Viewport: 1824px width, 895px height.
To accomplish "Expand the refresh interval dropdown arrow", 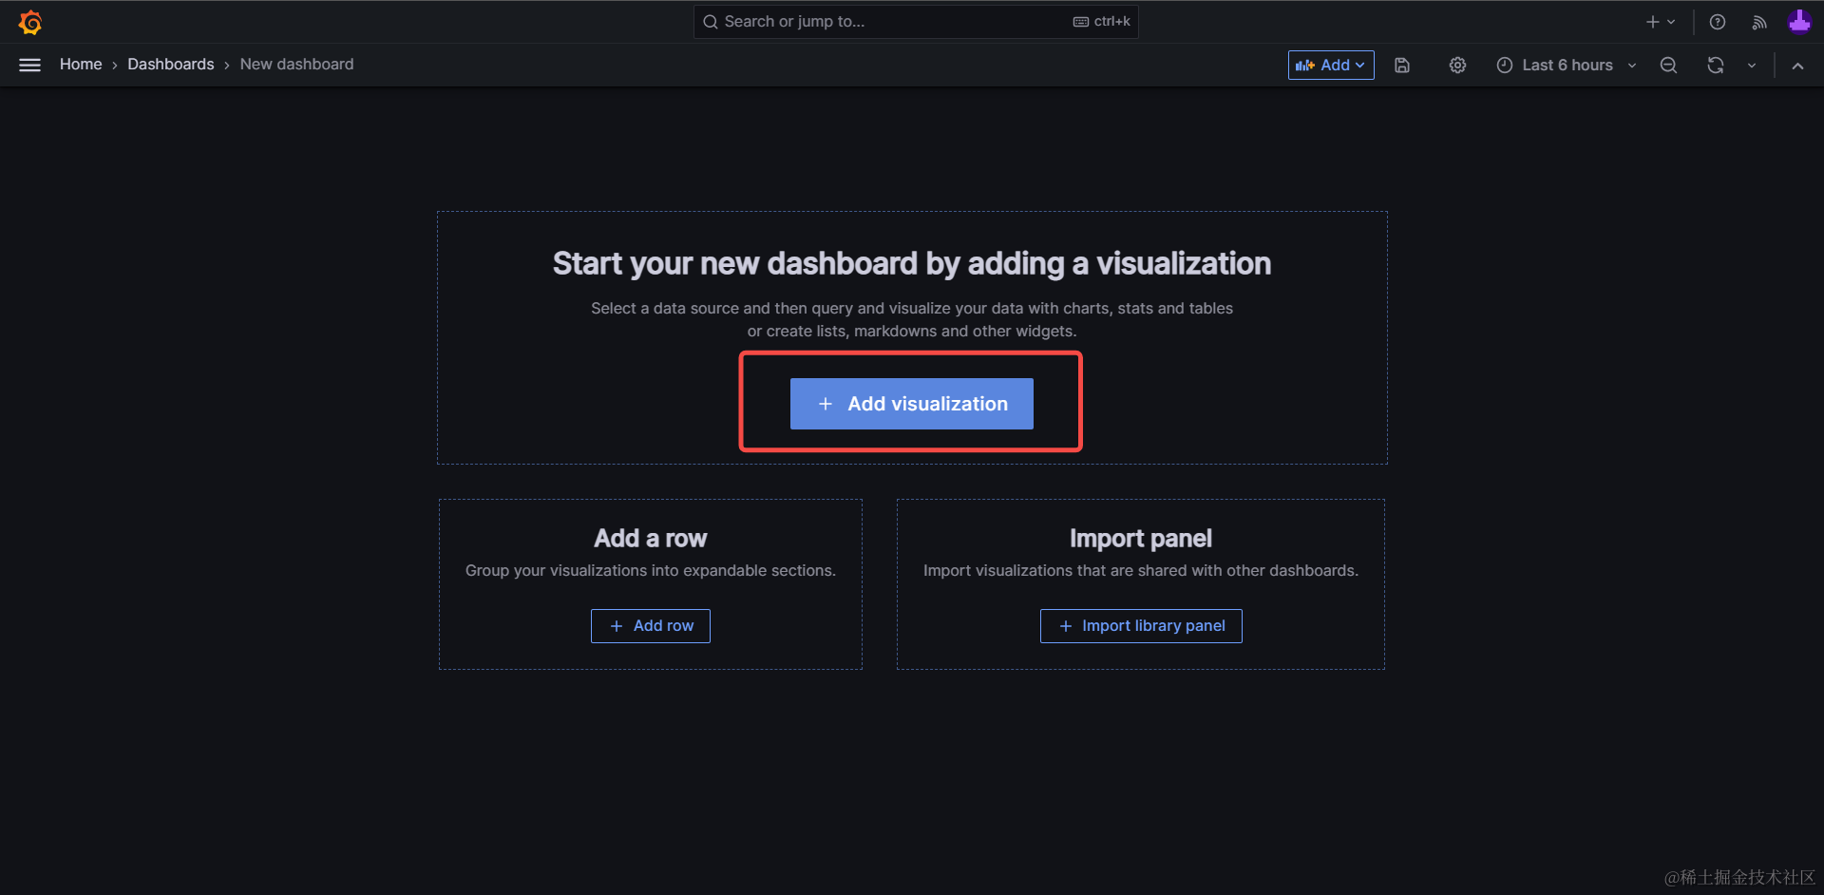I will click(1751, 65).
